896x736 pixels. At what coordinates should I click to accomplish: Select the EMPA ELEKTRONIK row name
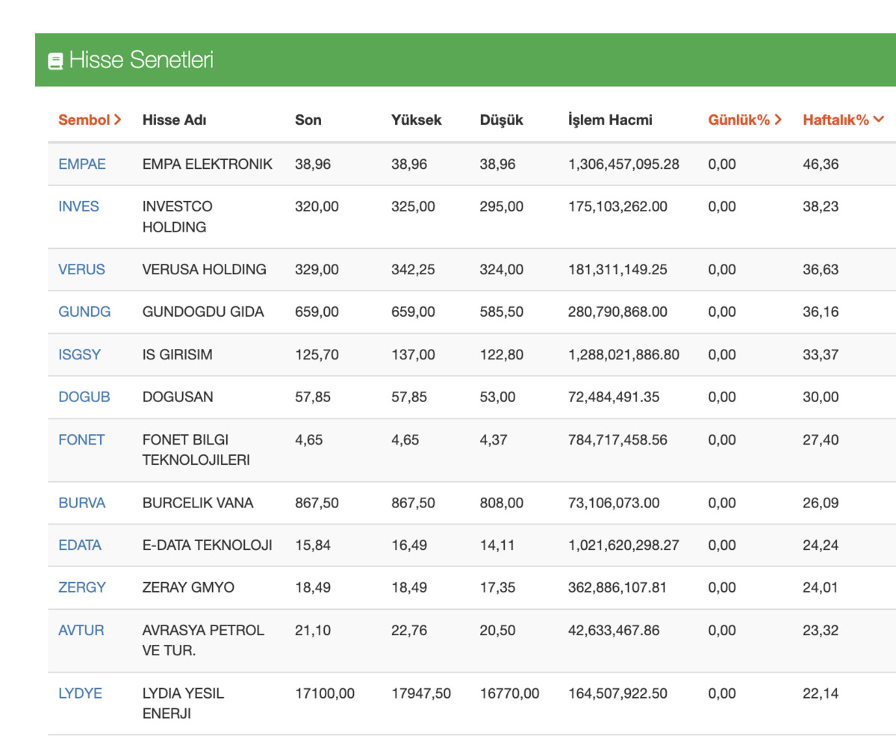tap(208, 164)
